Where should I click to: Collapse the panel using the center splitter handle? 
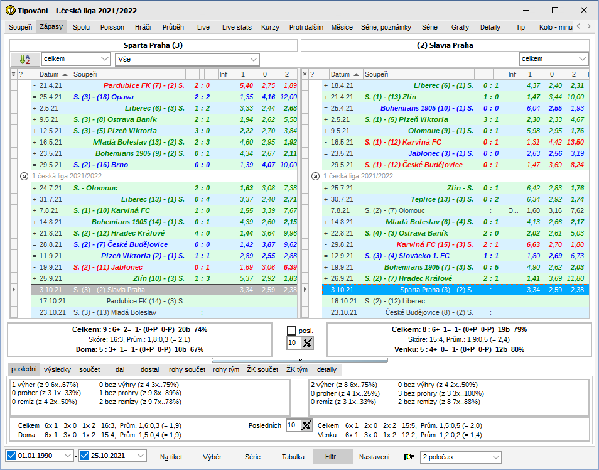pyautogui.click(x=300, y=360)
